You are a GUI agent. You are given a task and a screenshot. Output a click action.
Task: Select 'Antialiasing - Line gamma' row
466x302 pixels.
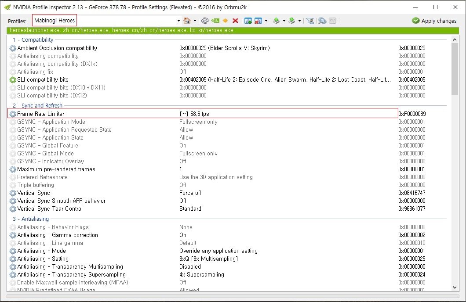[x=228, y=243]
